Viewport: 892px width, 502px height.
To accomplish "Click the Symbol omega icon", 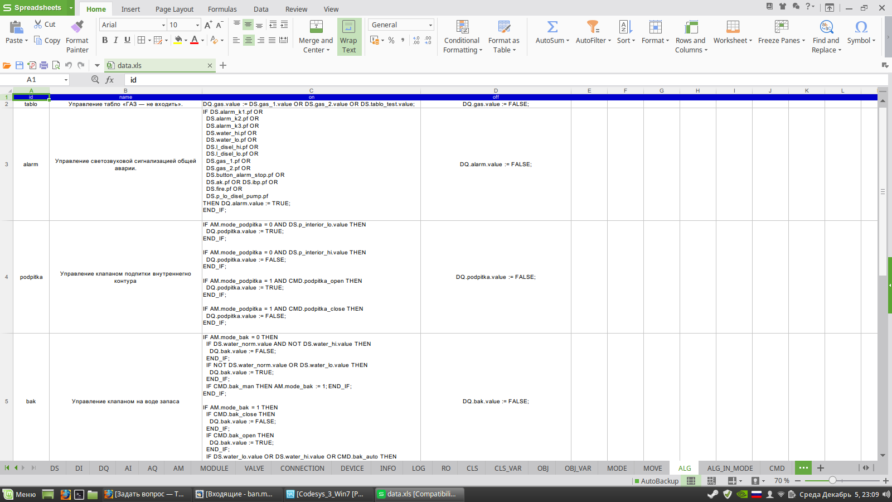I will [861, 26].
